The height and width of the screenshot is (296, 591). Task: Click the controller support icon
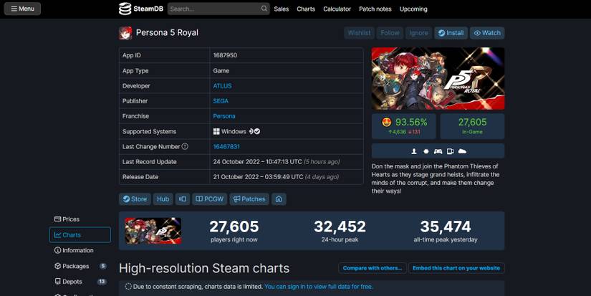438,151
